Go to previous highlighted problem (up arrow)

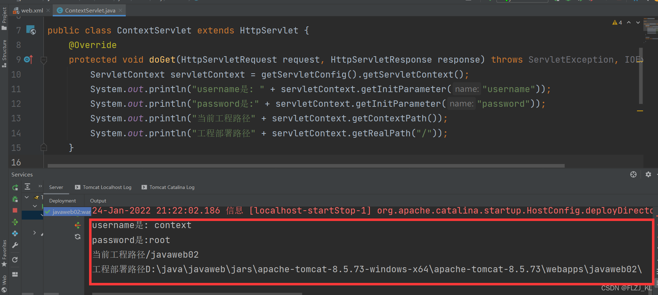tap(629, 22)
